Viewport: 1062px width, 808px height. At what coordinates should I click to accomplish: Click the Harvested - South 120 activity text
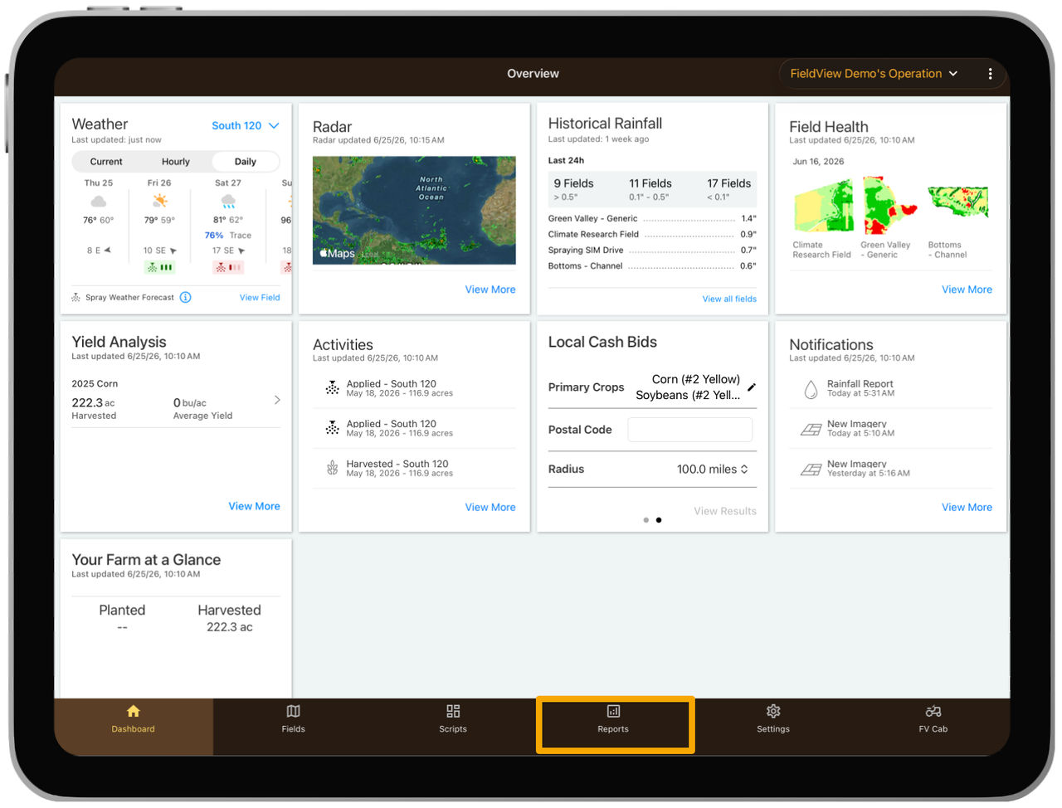click(397, 464)
